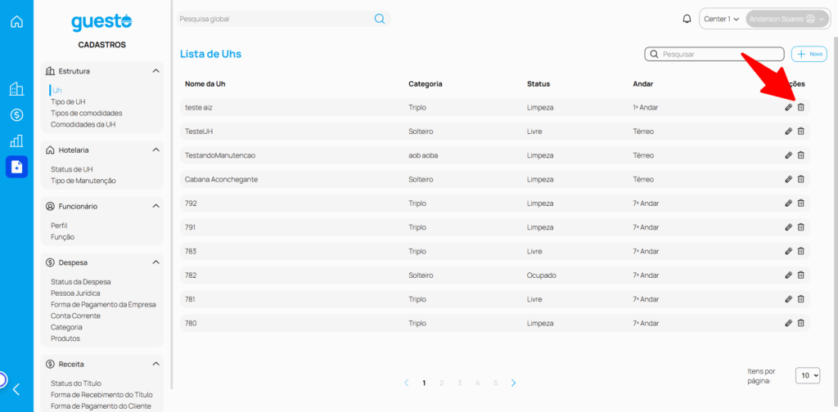The height and width of the screenshot is (412, 838).
Task: Open the building icon in the left rail
Action: [16, 89]
